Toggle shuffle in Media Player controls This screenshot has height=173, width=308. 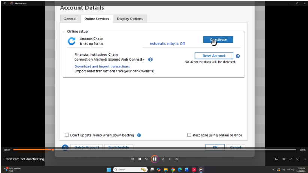(x=133, y=159)
